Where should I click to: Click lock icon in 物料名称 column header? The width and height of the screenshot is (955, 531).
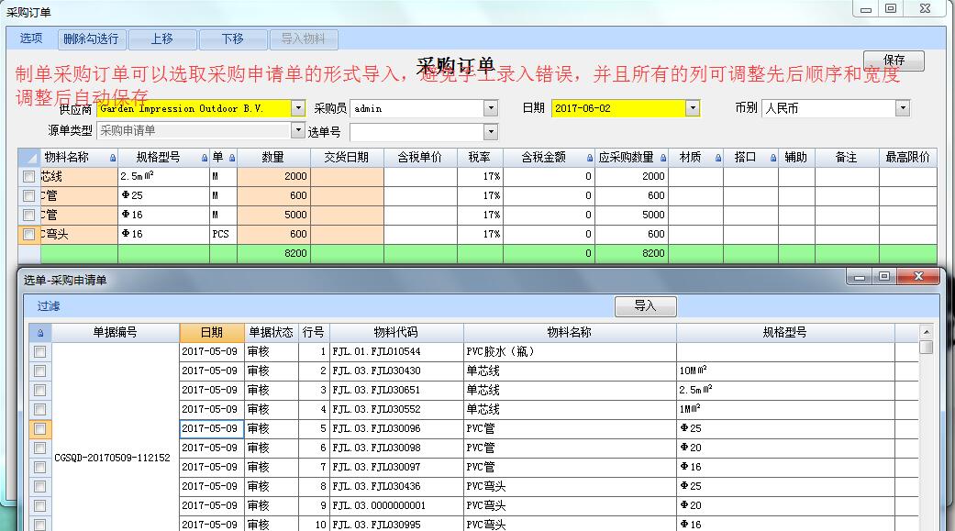(x=113, y=158)
